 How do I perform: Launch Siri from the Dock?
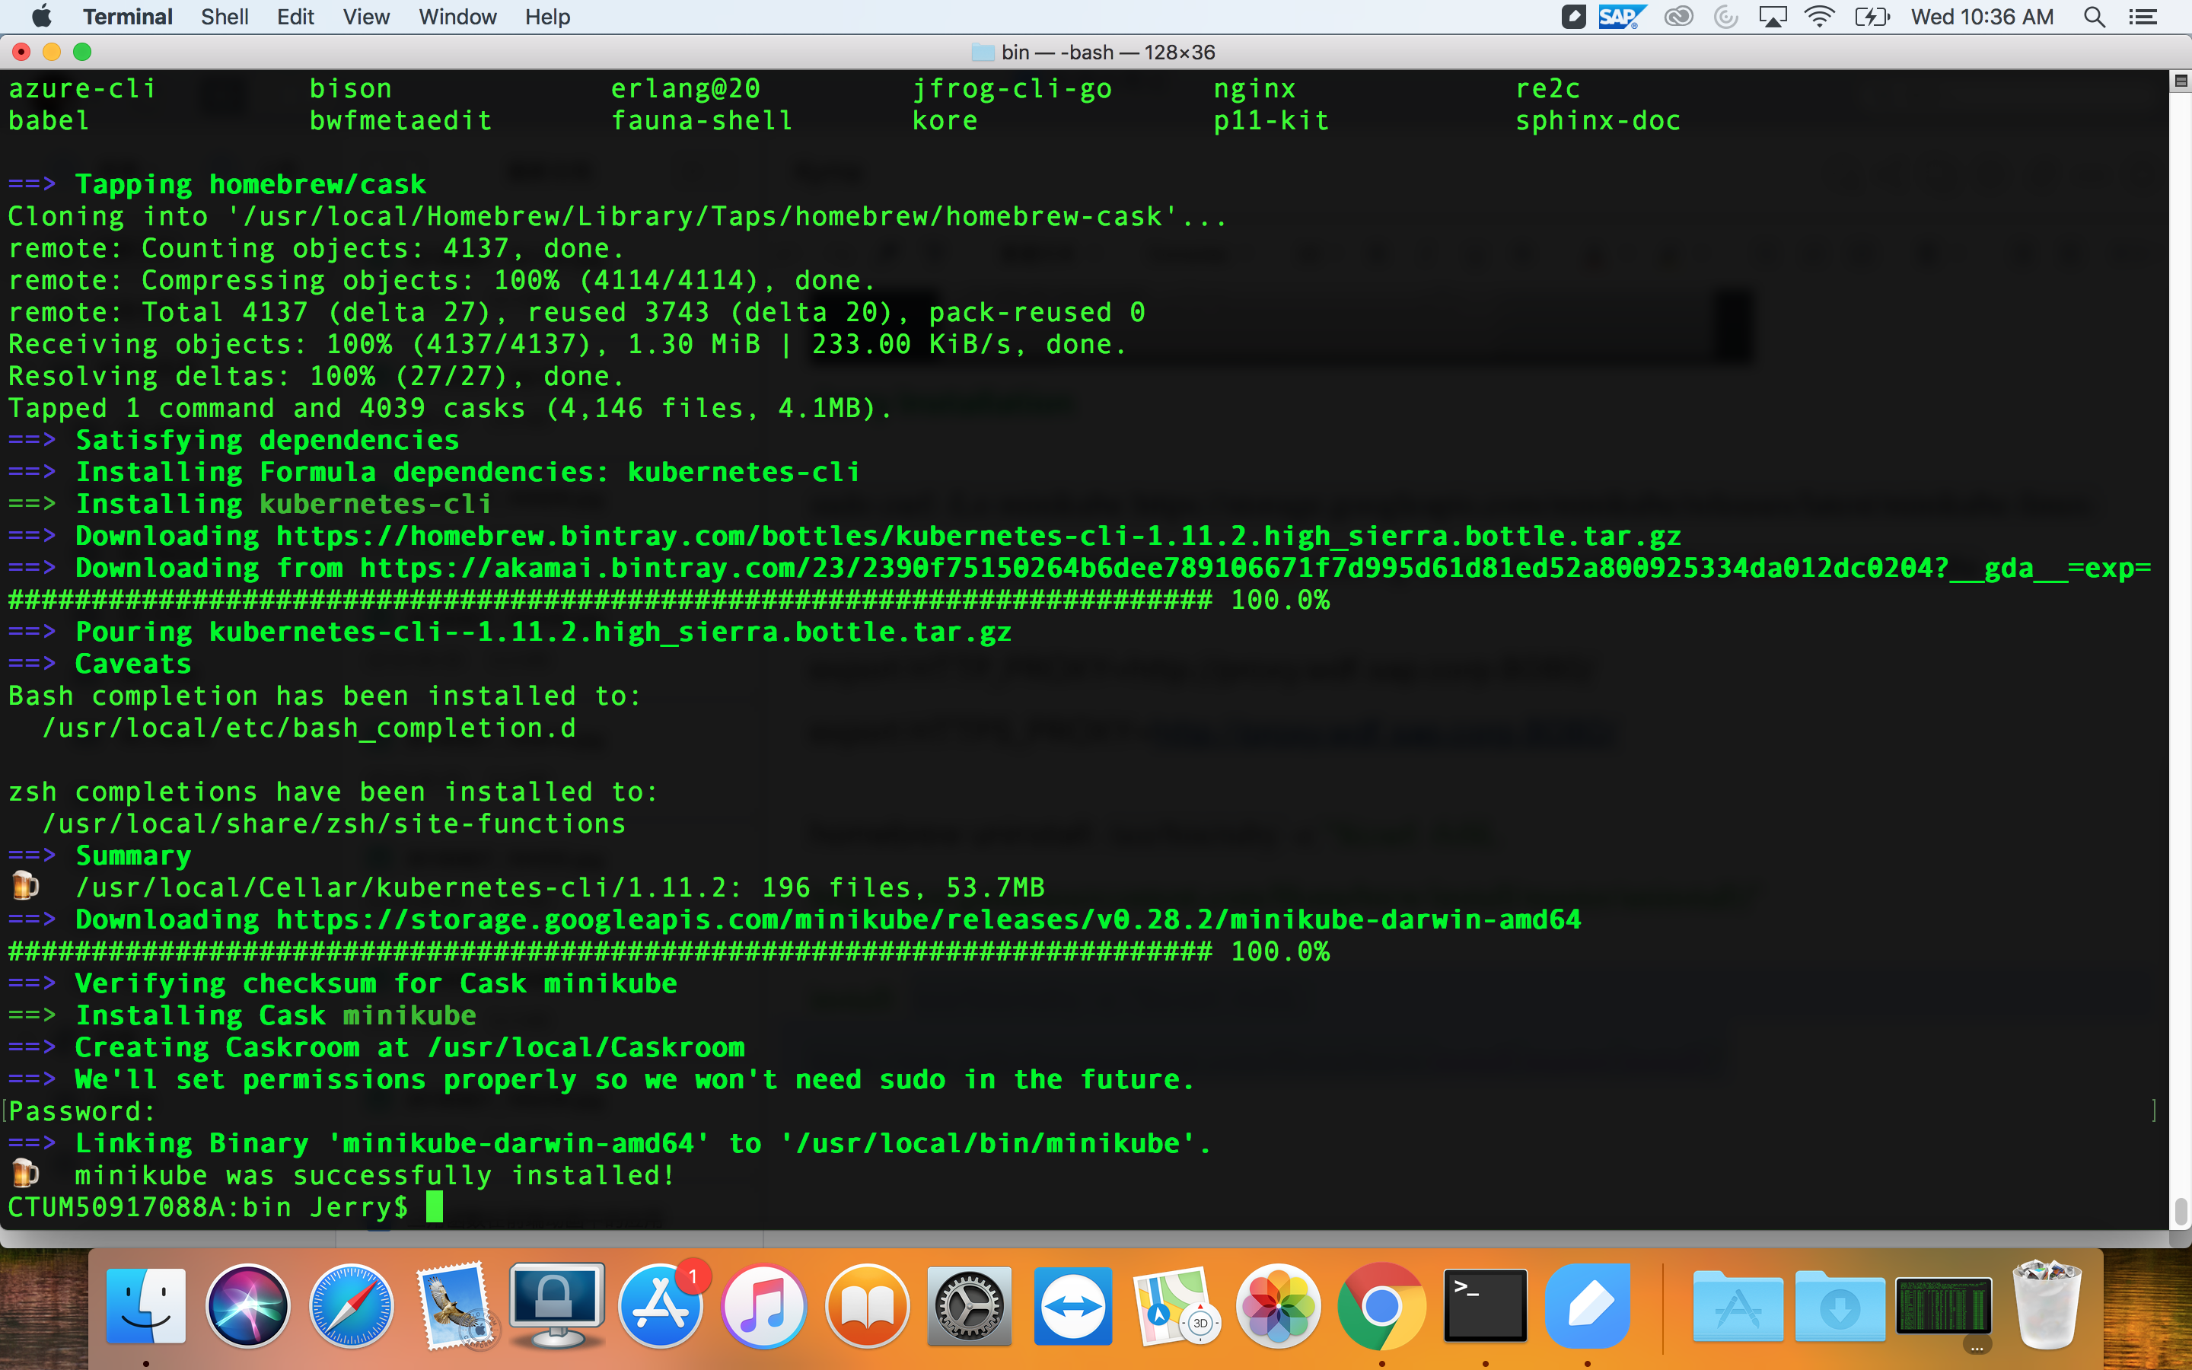pos(248,1305)
